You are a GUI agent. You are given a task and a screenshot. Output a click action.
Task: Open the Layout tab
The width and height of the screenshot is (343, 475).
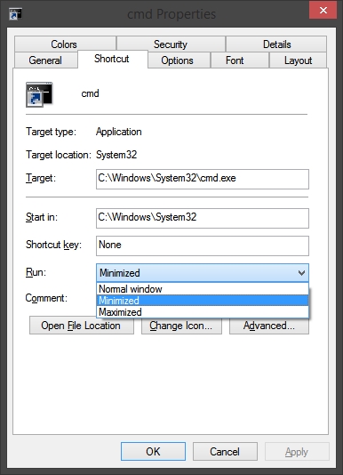pyautogui.click(x=299, y=60)
